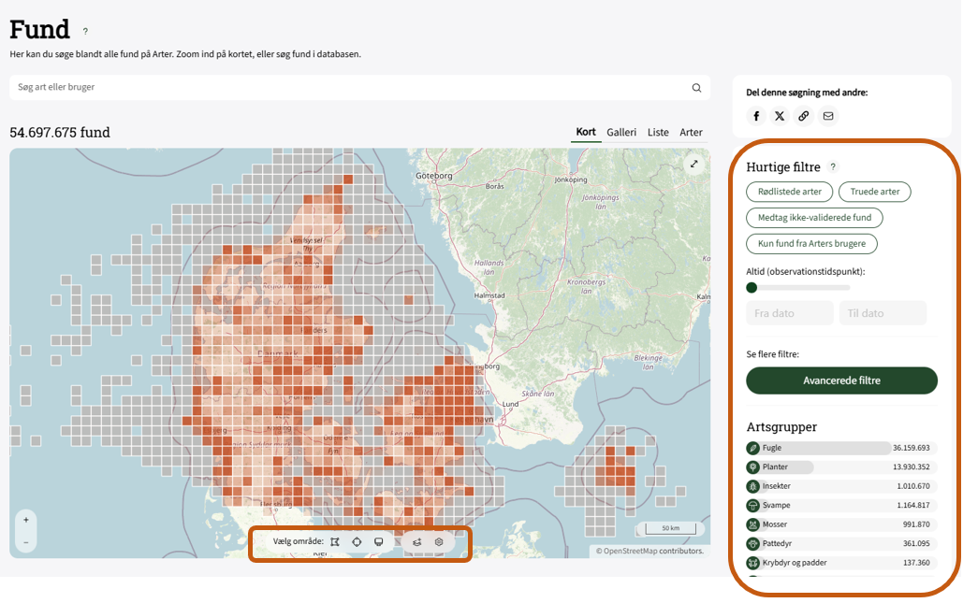Click the crosshair locate-area tool
The width and height of the screenshot is (963, 603).
pos(357,542)
